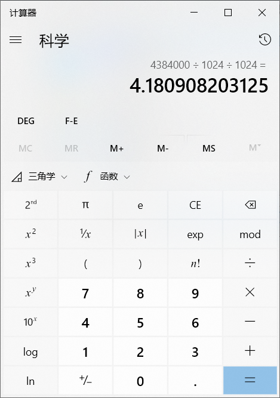Click the M+ memory add button
The height and width of the screenshot is (398, 280).
117,148
